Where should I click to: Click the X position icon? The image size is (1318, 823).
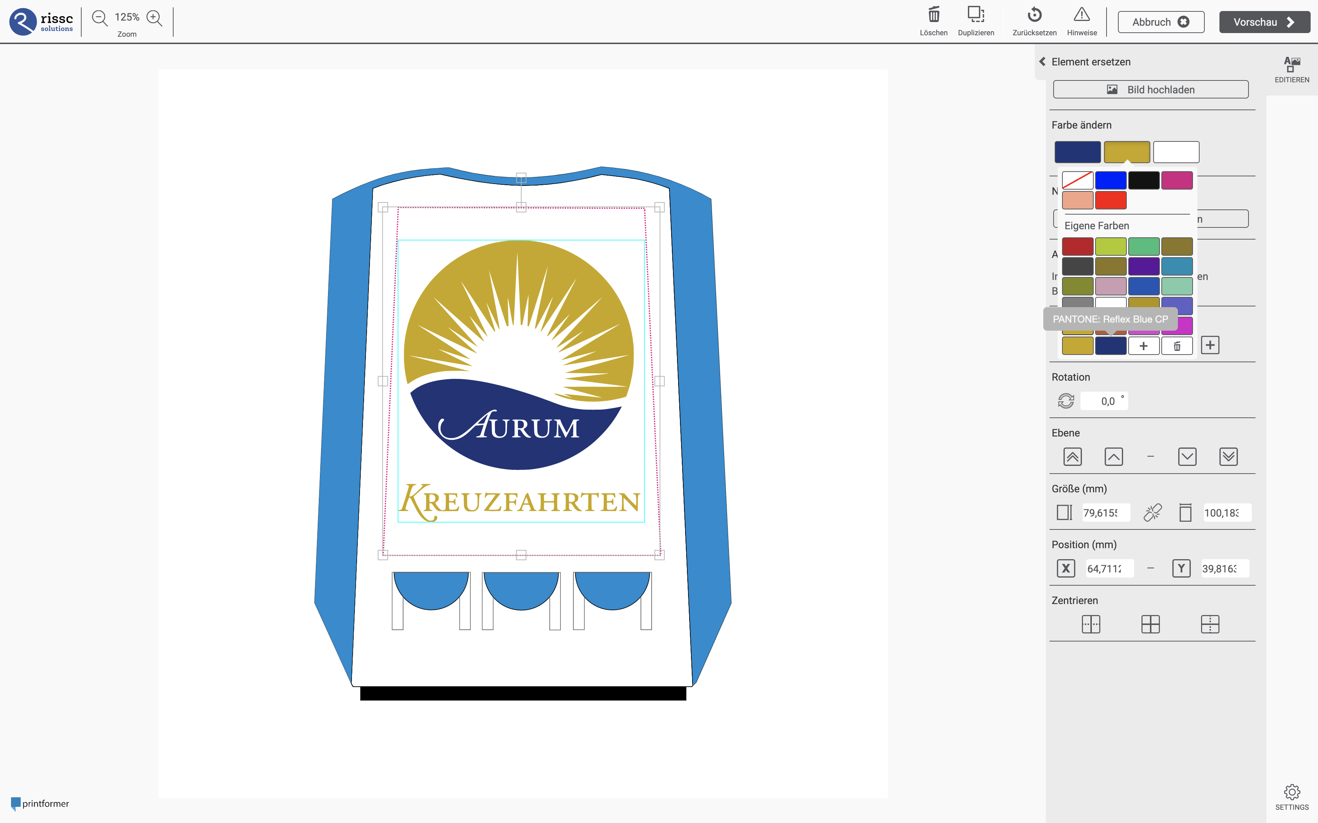point(1066,568)
